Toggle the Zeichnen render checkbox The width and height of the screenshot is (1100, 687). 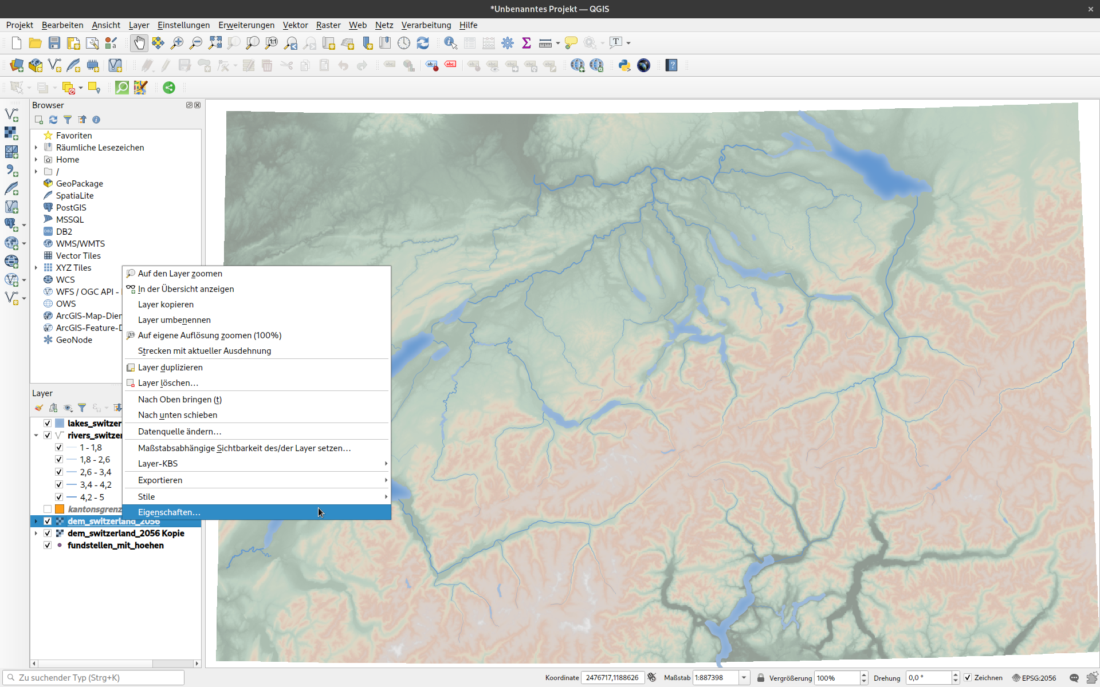(968, 678)
